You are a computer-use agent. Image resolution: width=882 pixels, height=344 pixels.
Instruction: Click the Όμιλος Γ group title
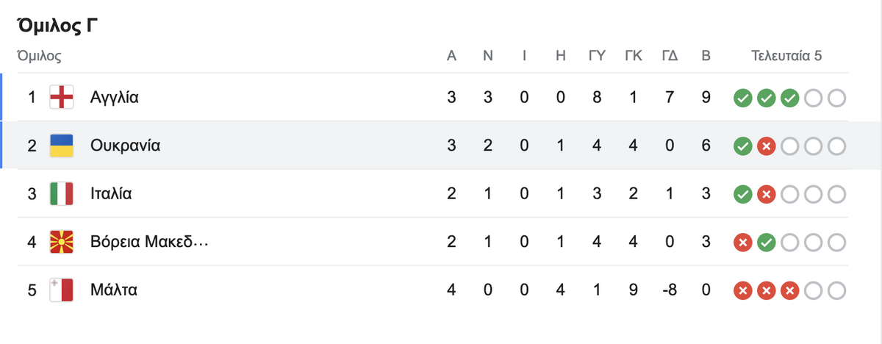(x=57, y=26)
